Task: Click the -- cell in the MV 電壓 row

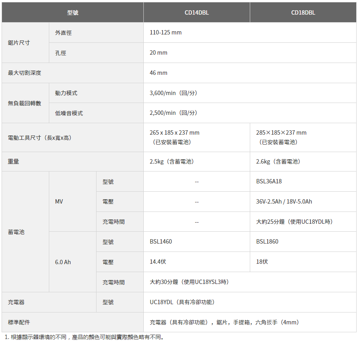Action: tap(197, 202)
